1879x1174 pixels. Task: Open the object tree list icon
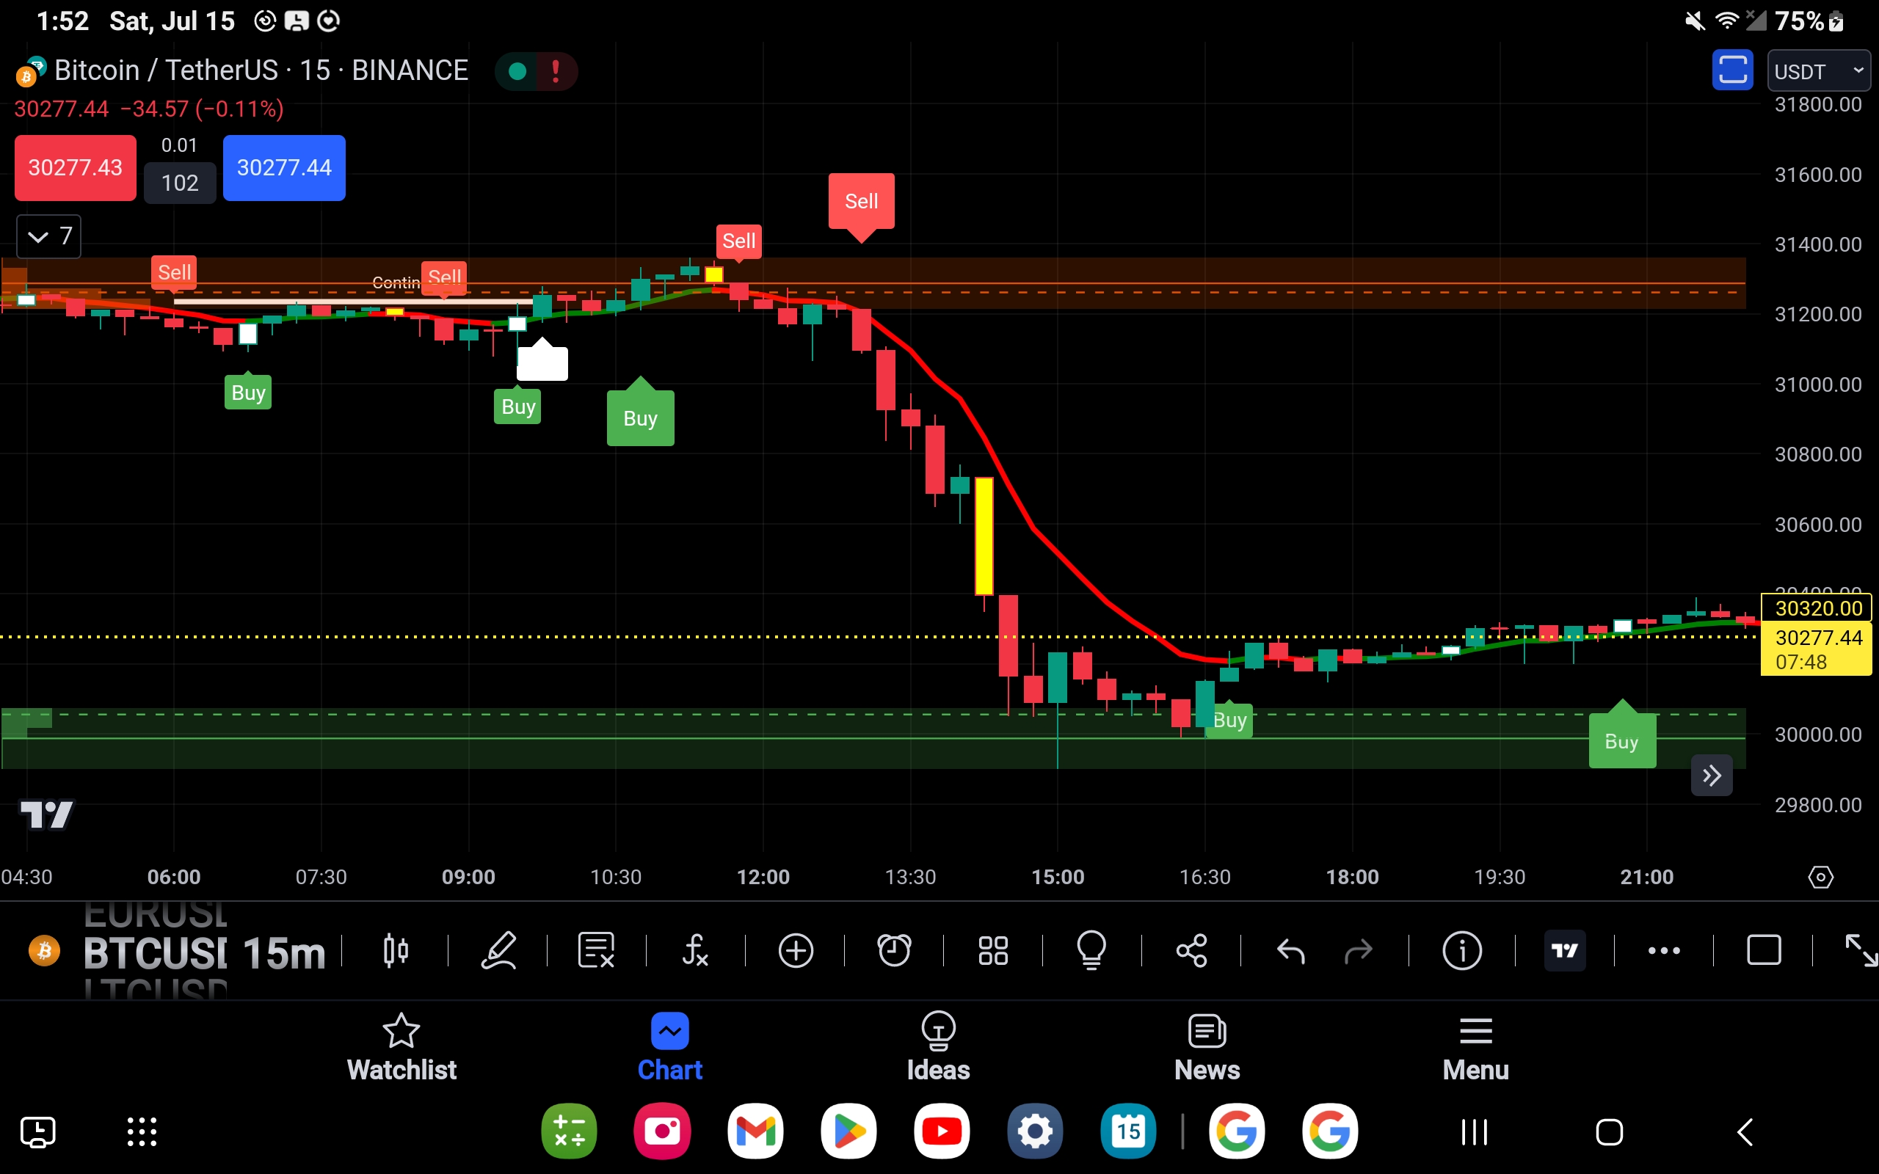tap(596, 950)
